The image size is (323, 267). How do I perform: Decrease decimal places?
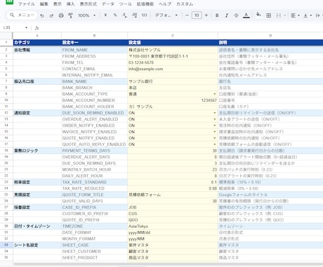coord(125,15)
